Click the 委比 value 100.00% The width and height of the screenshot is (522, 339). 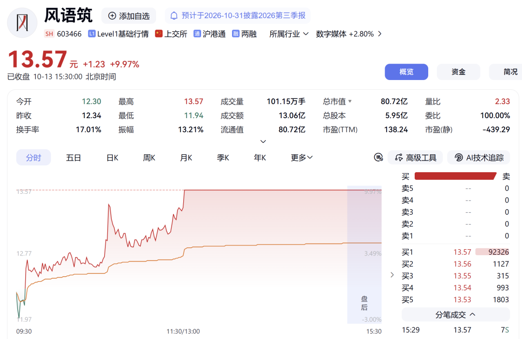pyautogui.click(x=495, y=115)
